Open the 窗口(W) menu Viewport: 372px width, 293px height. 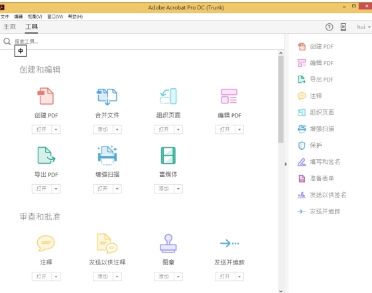(x=55, y=17)
